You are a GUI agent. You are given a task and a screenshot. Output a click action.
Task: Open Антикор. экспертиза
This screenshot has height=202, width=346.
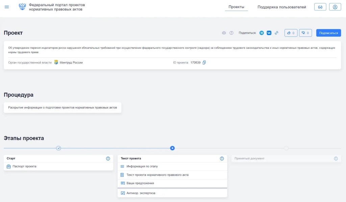tap(172, 193)
